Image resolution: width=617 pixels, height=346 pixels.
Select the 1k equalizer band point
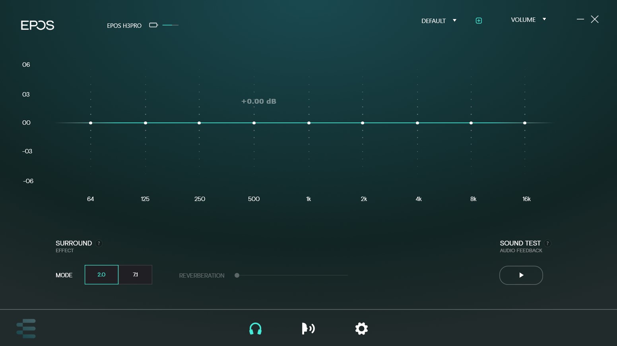click(x=309, y=123)
